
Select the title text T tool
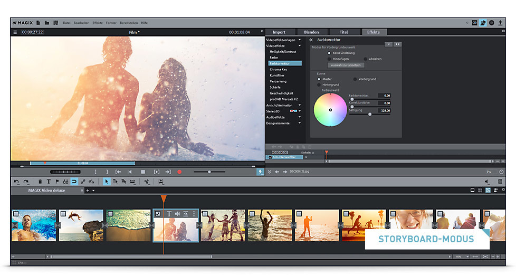49,182
